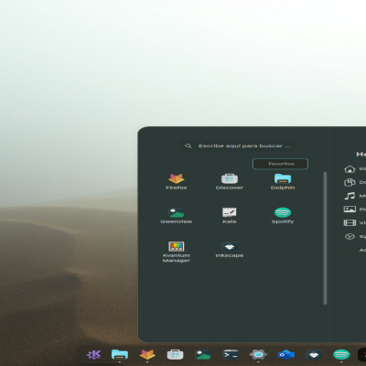The width and height of the screenshot is (366, 366).
Task: Click the blue Outlook-style icon in dock
Action: tap(286, 354)
